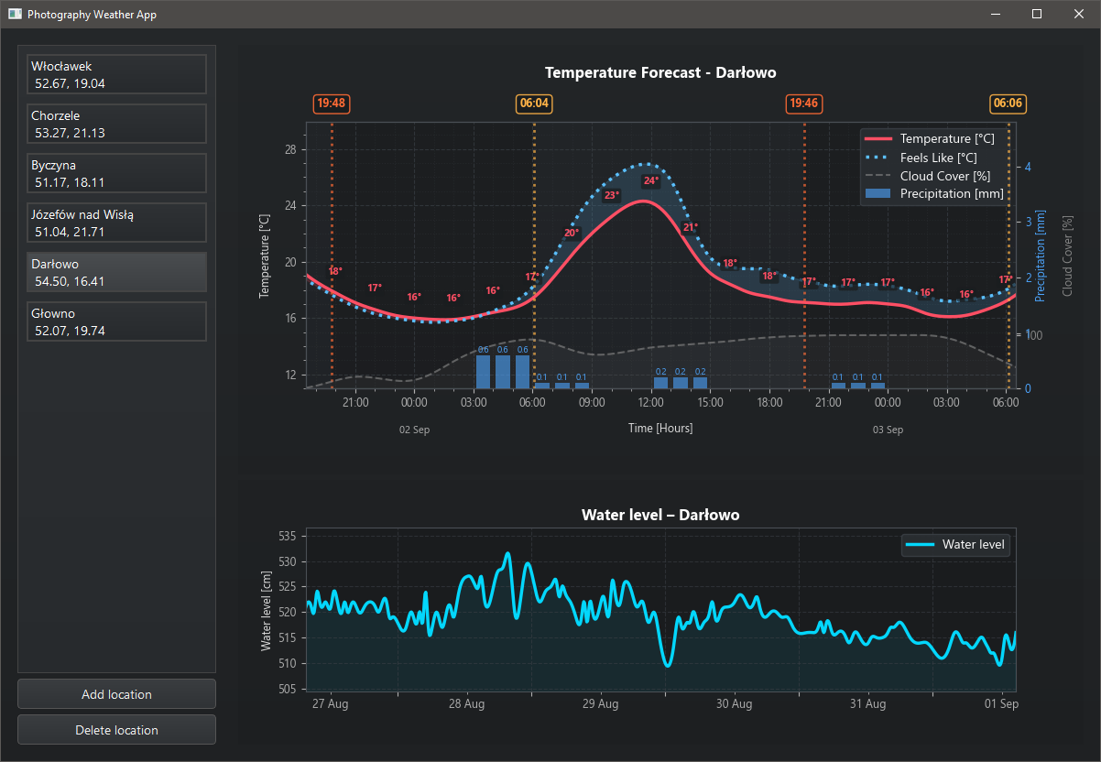Click the 06:04 sunrise time marker
The image size is (1101, 762).
534,103
